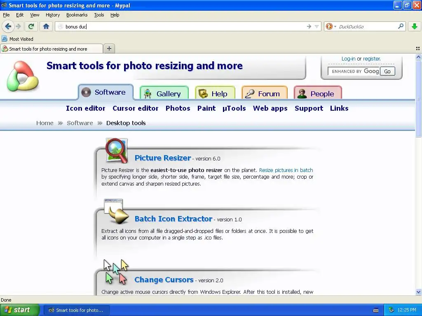Open the Bookmarks menu
This screenshot has height=316, width=422.
click(77, 15)
